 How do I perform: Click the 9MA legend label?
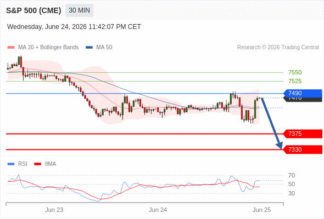click(51, 164)
